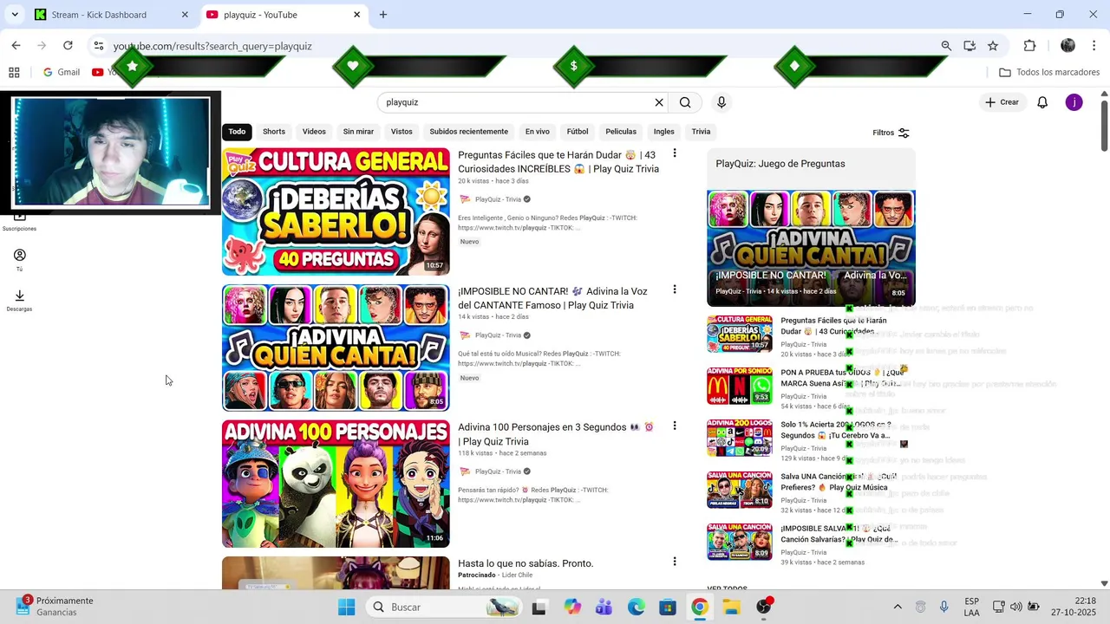Open YouTube notifications bell
Image resolution: width=1110 pixels, height=624 pixels.
(1042, 102)
